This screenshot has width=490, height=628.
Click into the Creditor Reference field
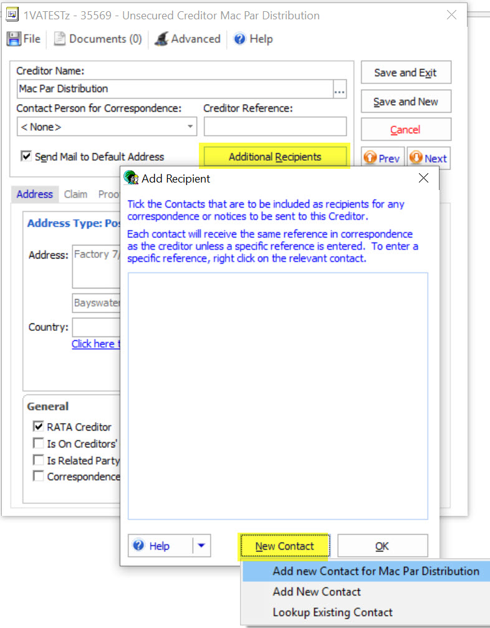pos(275,126)
